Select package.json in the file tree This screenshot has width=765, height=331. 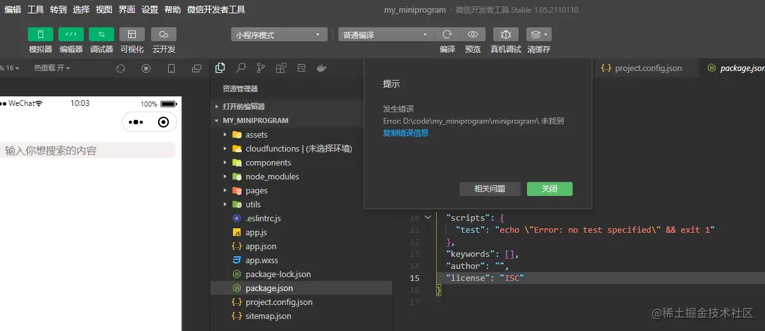pos(302,288)
